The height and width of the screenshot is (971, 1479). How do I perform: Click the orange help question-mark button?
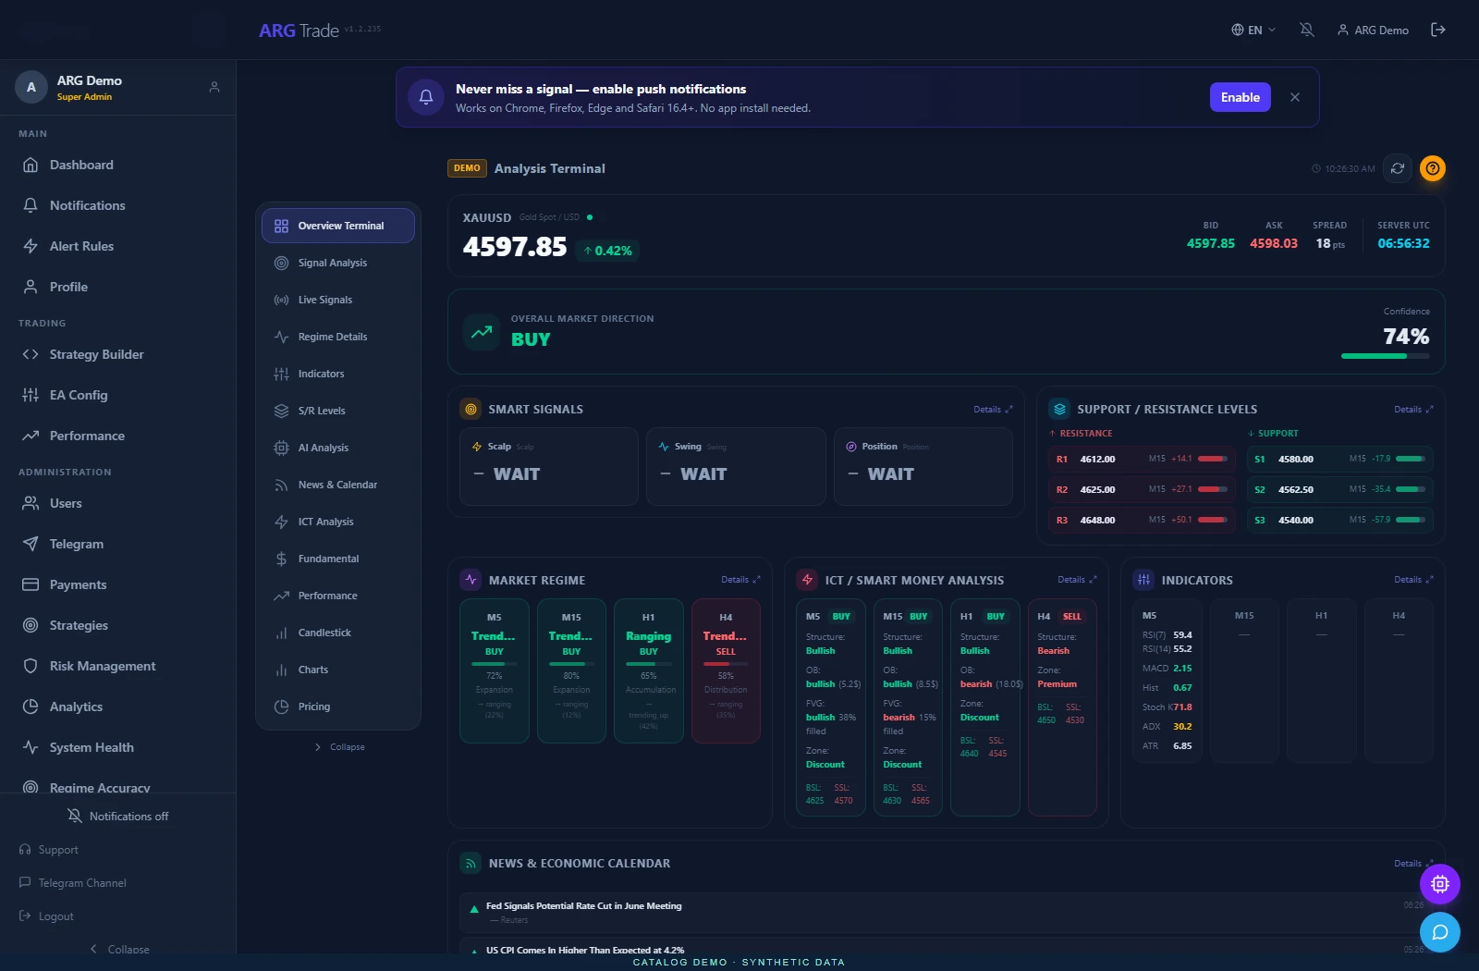1433,168
